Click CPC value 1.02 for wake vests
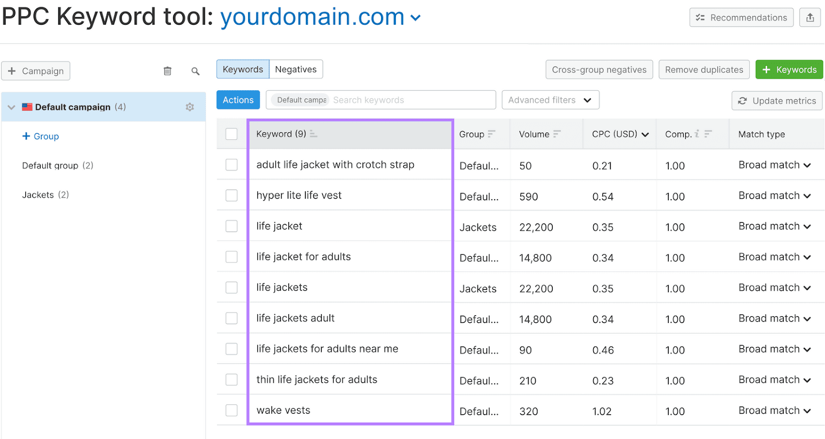825x439 pixels. [x=602, y=412]
